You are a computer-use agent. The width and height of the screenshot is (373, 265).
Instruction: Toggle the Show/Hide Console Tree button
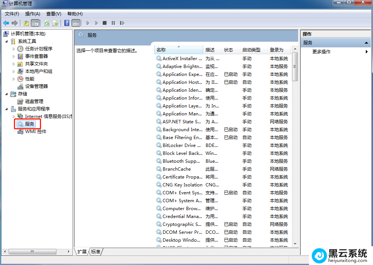[35, 23]
